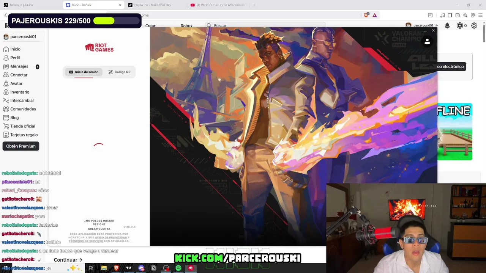Image resolution: width=486 pixels, height=273 pixels.
Task: Click robotinludopata's message about farmear
Action: point(60,251)
